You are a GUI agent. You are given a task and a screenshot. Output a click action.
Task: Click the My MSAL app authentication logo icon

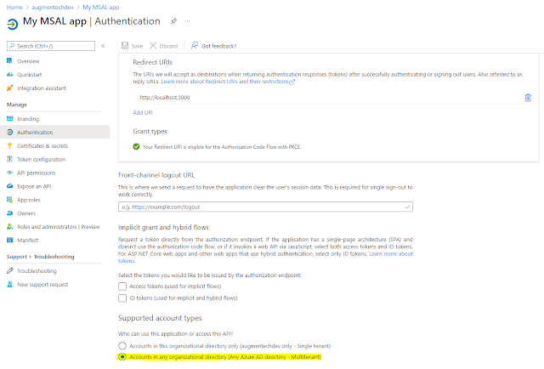click(x=12, y=25)
